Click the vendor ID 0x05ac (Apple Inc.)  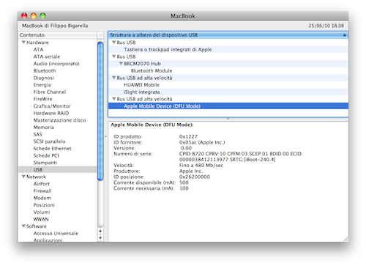click(202, 142)
